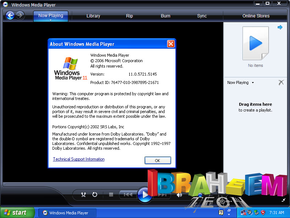Image resolution: width=290 pixels, height=218 pixels.
Task: Toggle repeat mode
Action: point(95,194)
